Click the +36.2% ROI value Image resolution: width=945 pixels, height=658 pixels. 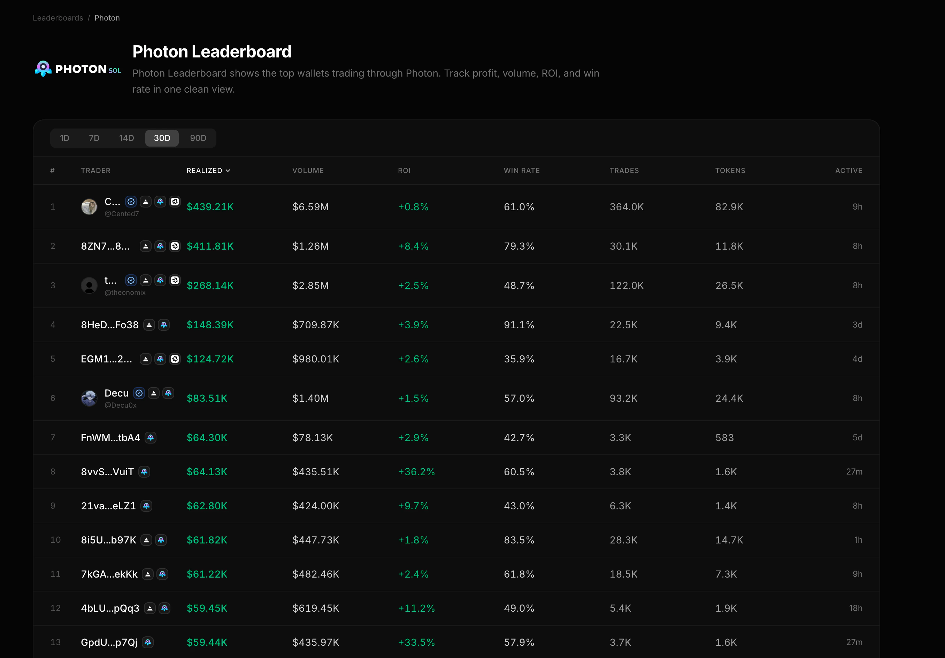[x=416, y=472]
